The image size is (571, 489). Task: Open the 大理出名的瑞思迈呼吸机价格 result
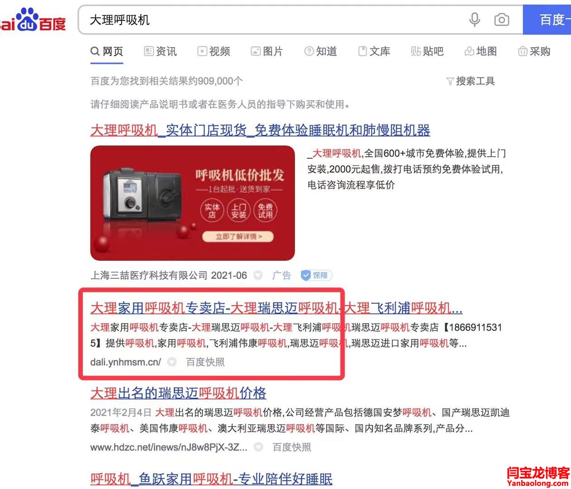tap(178, 393)
